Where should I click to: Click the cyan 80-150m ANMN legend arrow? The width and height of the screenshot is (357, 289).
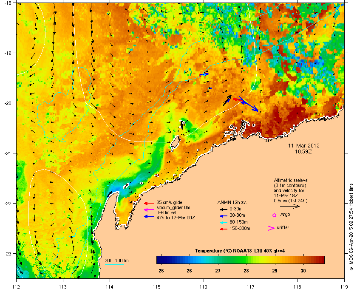pos(224,223)
